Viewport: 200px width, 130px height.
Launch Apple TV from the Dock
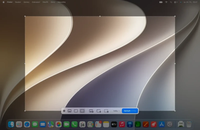tap(114, 124)
